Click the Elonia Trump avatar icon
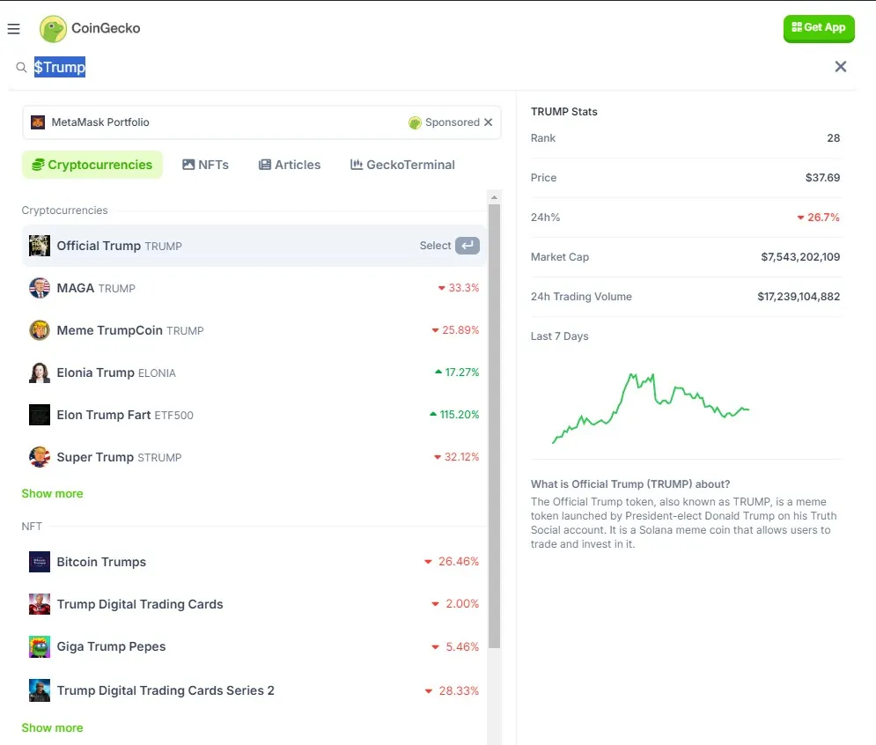876x745 pixels. click(40, 372)
